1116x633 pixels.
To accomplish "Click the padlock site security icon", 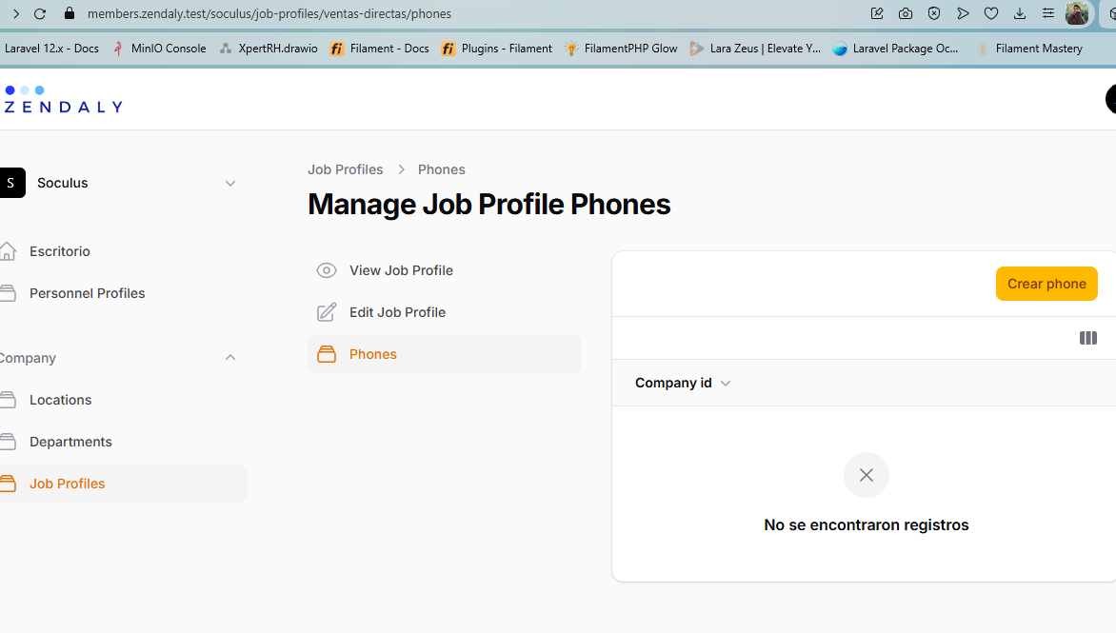I will click(x=69, y=14).
